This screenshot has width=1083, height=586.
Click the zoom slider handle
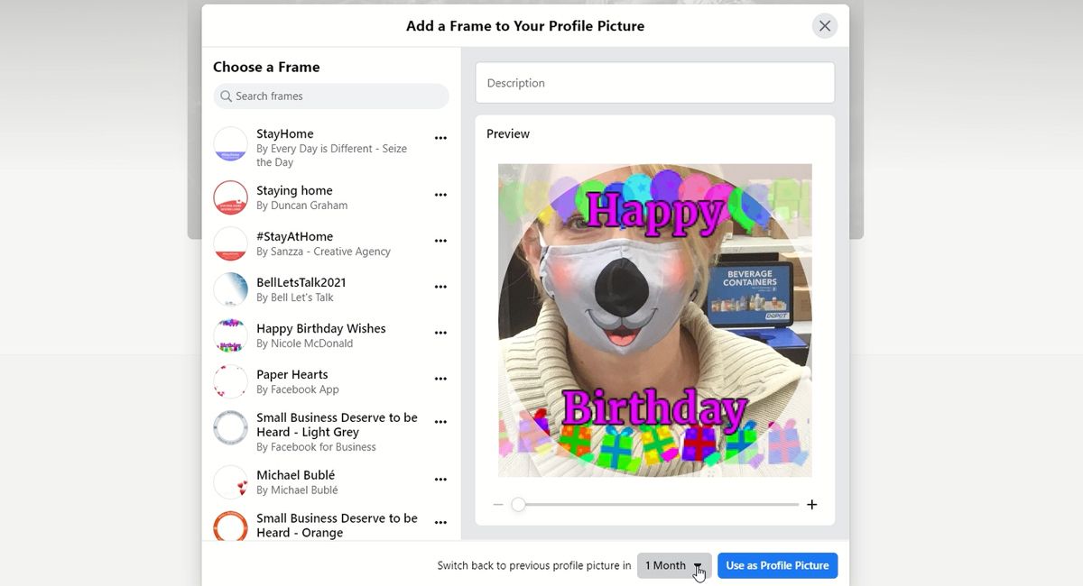(x=518, y=505)
